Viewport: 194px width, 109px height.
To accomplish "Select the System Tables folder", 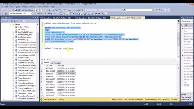I will (23, 27).
